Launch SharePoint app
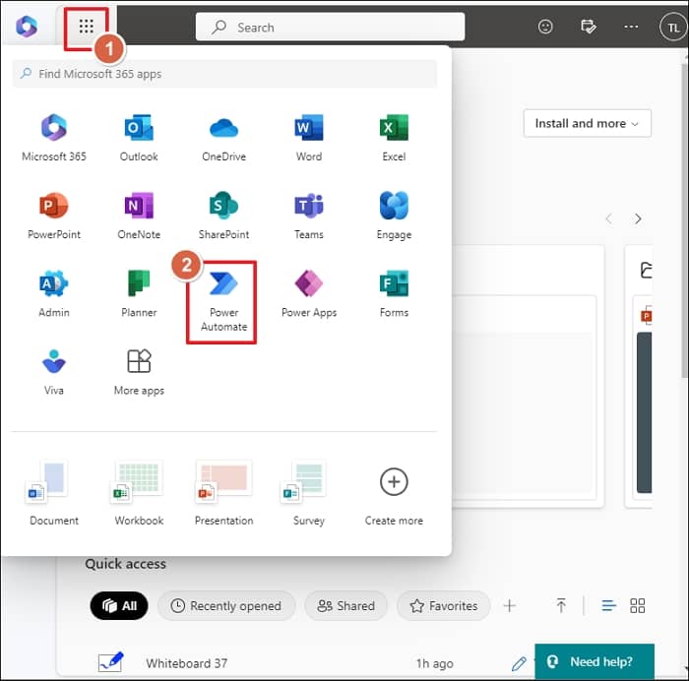 (x=223, y=216)
